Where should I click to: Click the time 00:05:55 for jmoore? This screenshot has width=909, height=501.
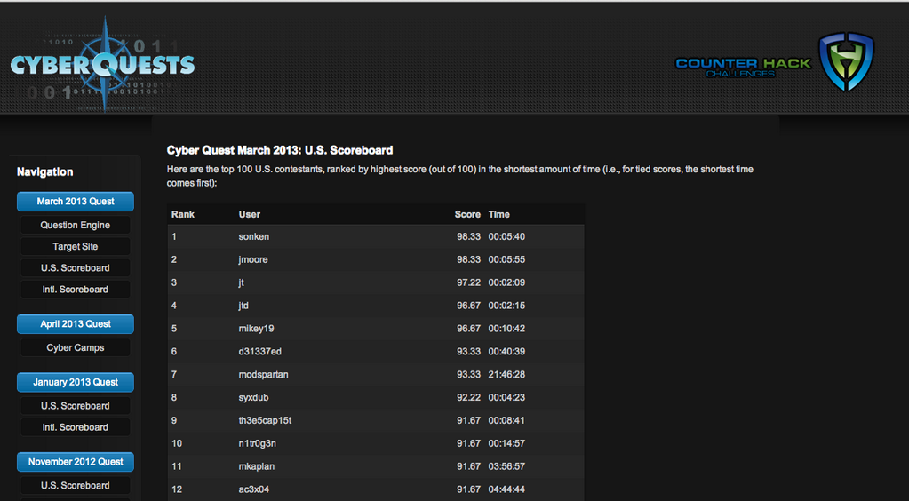[506, 259]
